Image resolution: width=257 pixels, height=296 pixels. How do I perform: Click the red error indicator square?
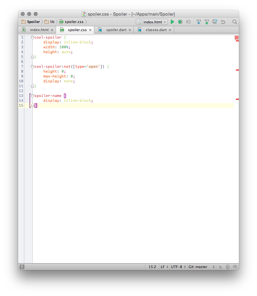[x=237, y=38]
